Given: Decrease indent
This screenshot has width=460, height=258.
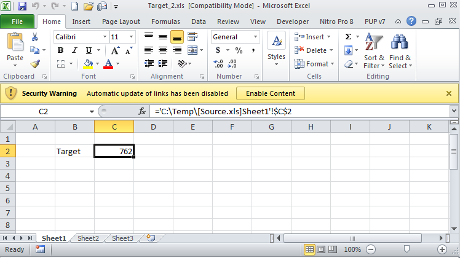Looking at the screenshot, I should pos(149,64).
